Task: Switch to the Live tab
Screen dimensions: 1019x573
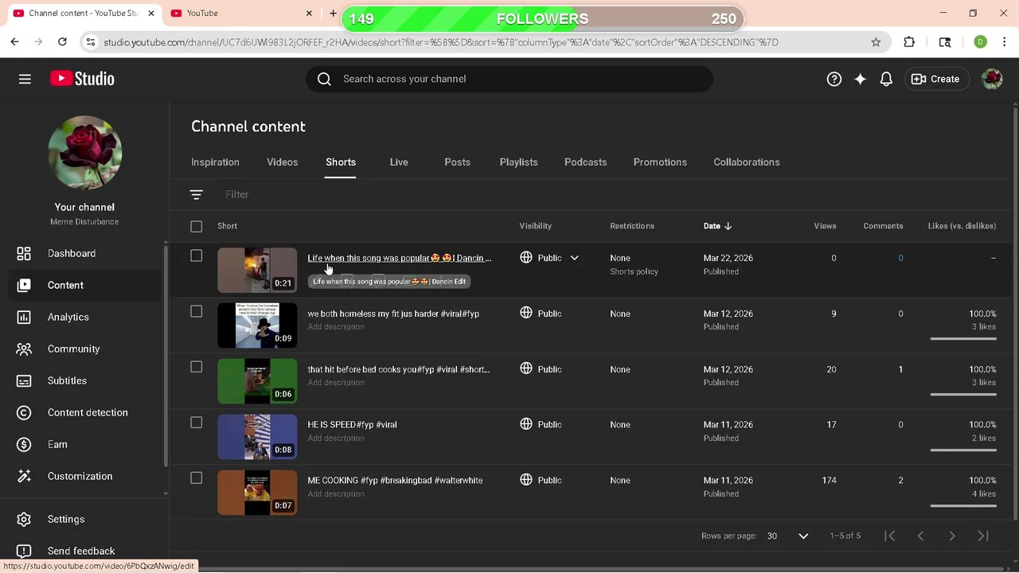Action: pyautogui.click(x=399, y=162)
